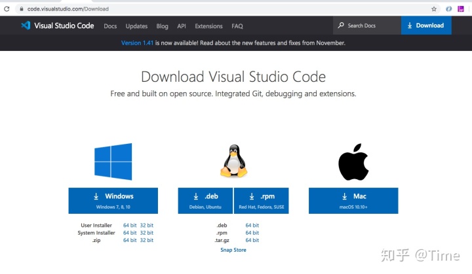The width and height of the screenshot is (472, 274).
Task: Open the Snap Store link
Action: pyautogui.click(x=233, y=250)
